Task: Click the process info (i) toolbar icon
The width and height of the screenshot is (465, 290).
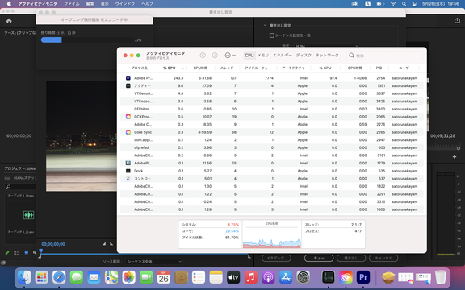Action: (x=215, y=56)
